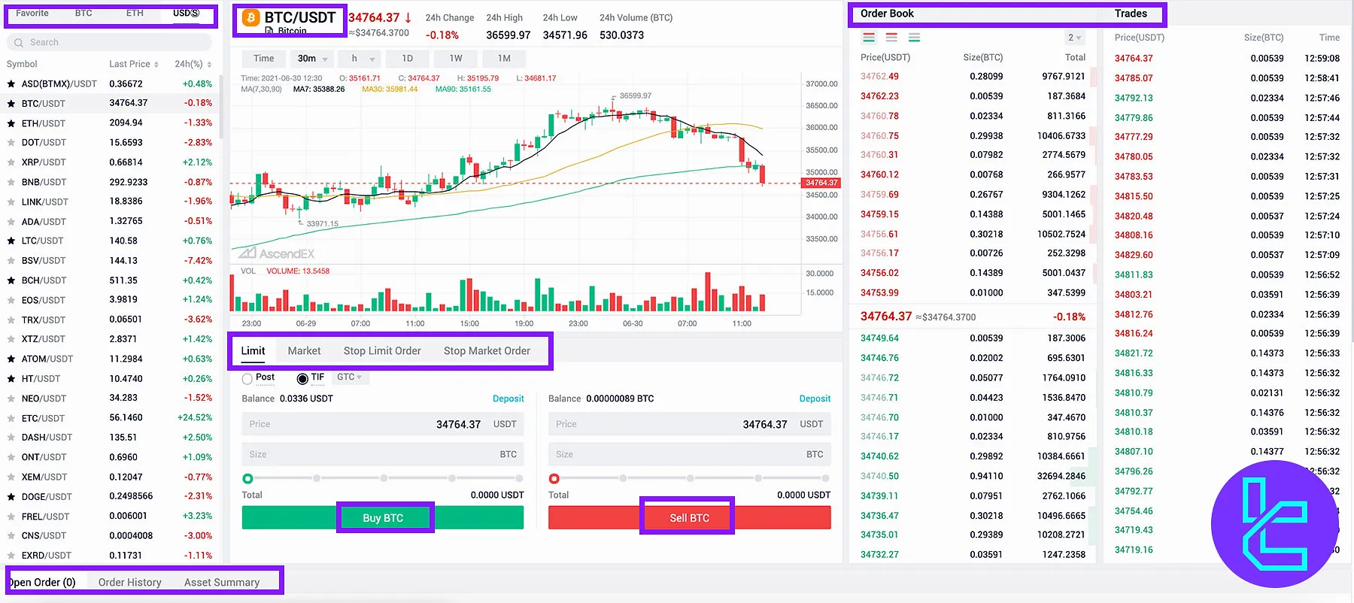The width and height of the screenshot is (1354, 603).
Task: Switch to the Trades tab
Action: (1131, 14)
